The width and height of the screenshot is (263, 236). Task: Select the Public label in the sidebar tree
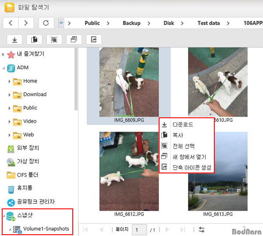pos(30,108)
